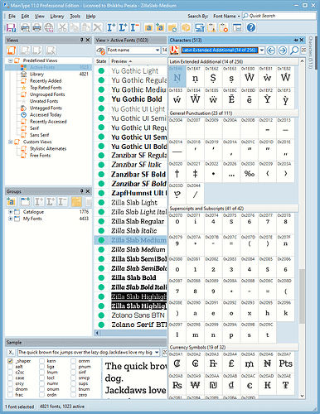
Task: Open Help via blue question mark icon
Action: pos(251,27)
